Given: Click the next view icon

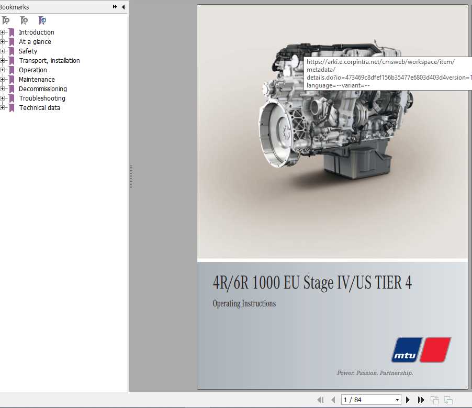Looking at the screenshot, I should click(x=448, y=399).
